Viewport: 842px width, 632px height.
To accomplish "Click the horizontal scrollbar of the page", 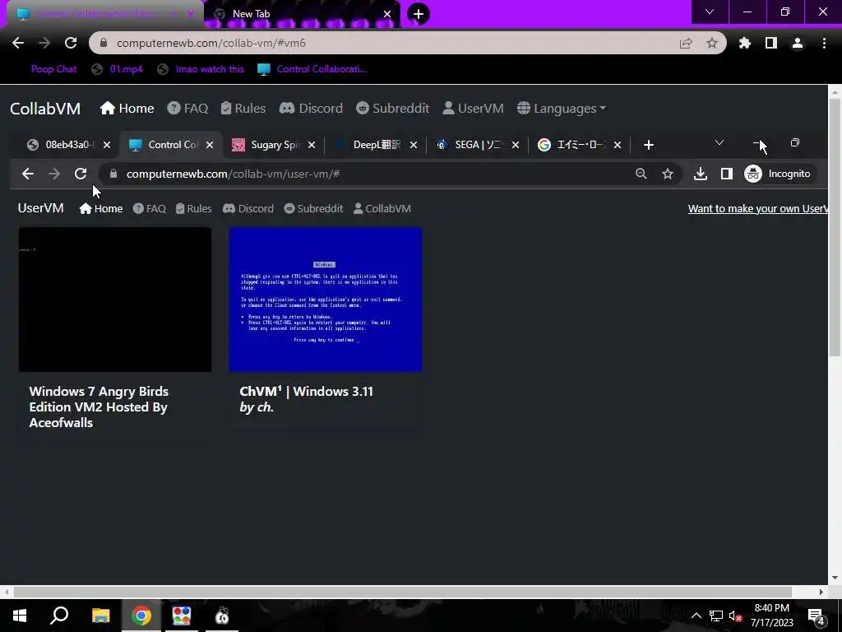I will tap(403, 592).
